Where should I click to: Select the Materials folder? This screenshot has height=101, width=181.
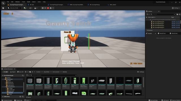pyautogui.click(x=11, y=91)
